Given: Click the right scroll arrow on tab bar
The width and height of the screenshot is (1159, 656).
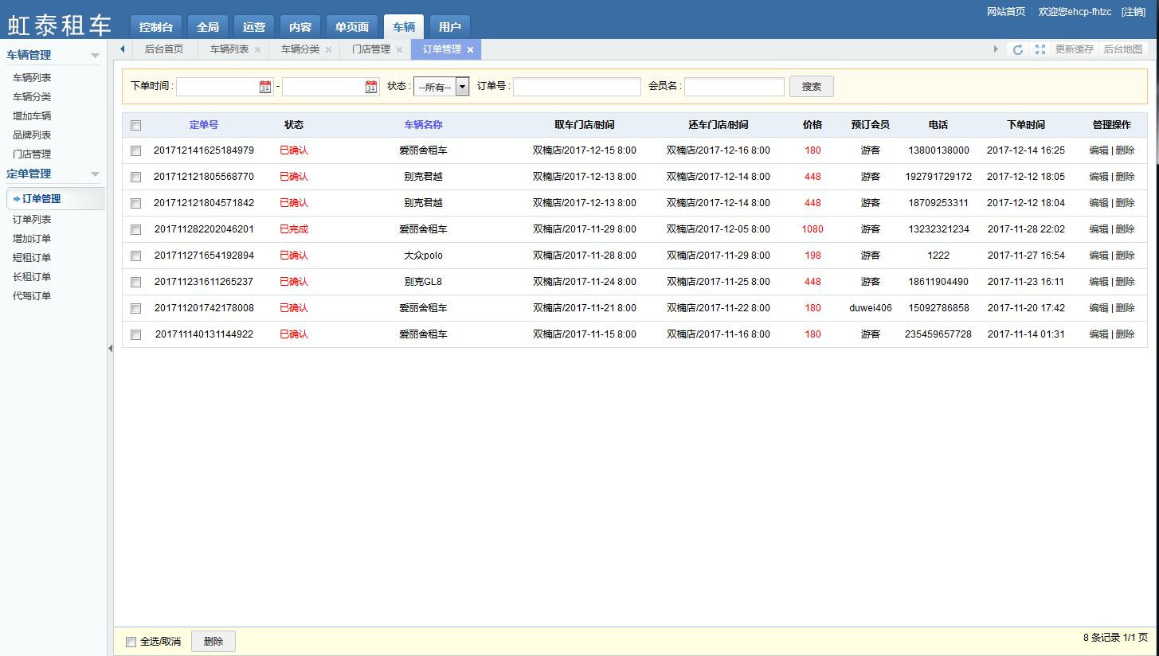Looking at the screenshot, I should (995, 49).
